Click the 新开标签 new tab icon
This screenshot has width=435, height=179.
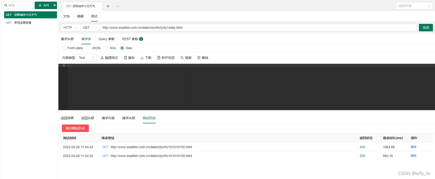coord(159,58)
